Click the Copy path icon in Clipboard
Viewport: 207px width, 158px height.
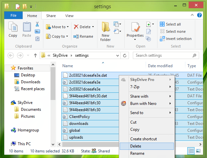pyautogui.click(x=37, y=31)
